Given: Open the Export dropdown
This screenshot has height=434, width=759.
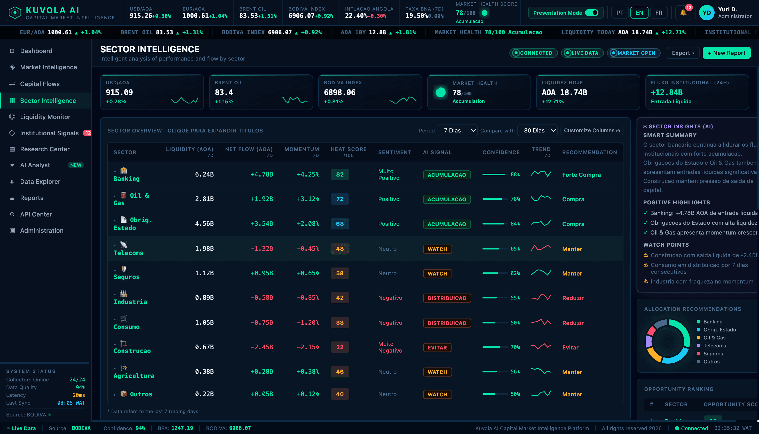Looking at the screenshot, I should [x=683, y=53].
